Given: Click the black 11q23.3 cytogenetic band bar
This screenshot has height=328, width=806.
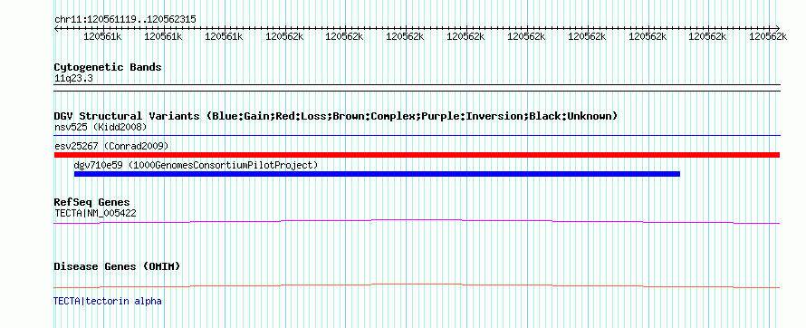Looking at the screenshot, I should [x=417, y=88].
